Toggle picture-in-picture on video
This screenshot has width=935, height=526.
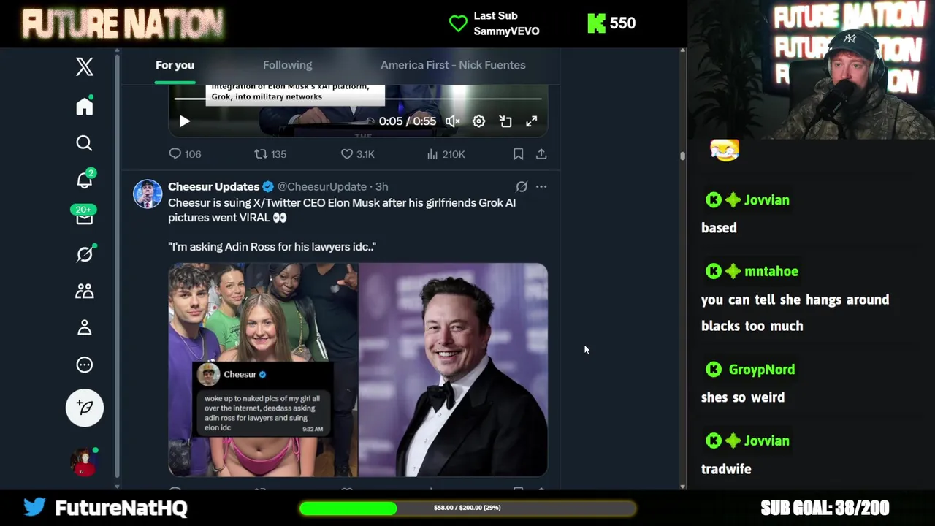(505, 121)
